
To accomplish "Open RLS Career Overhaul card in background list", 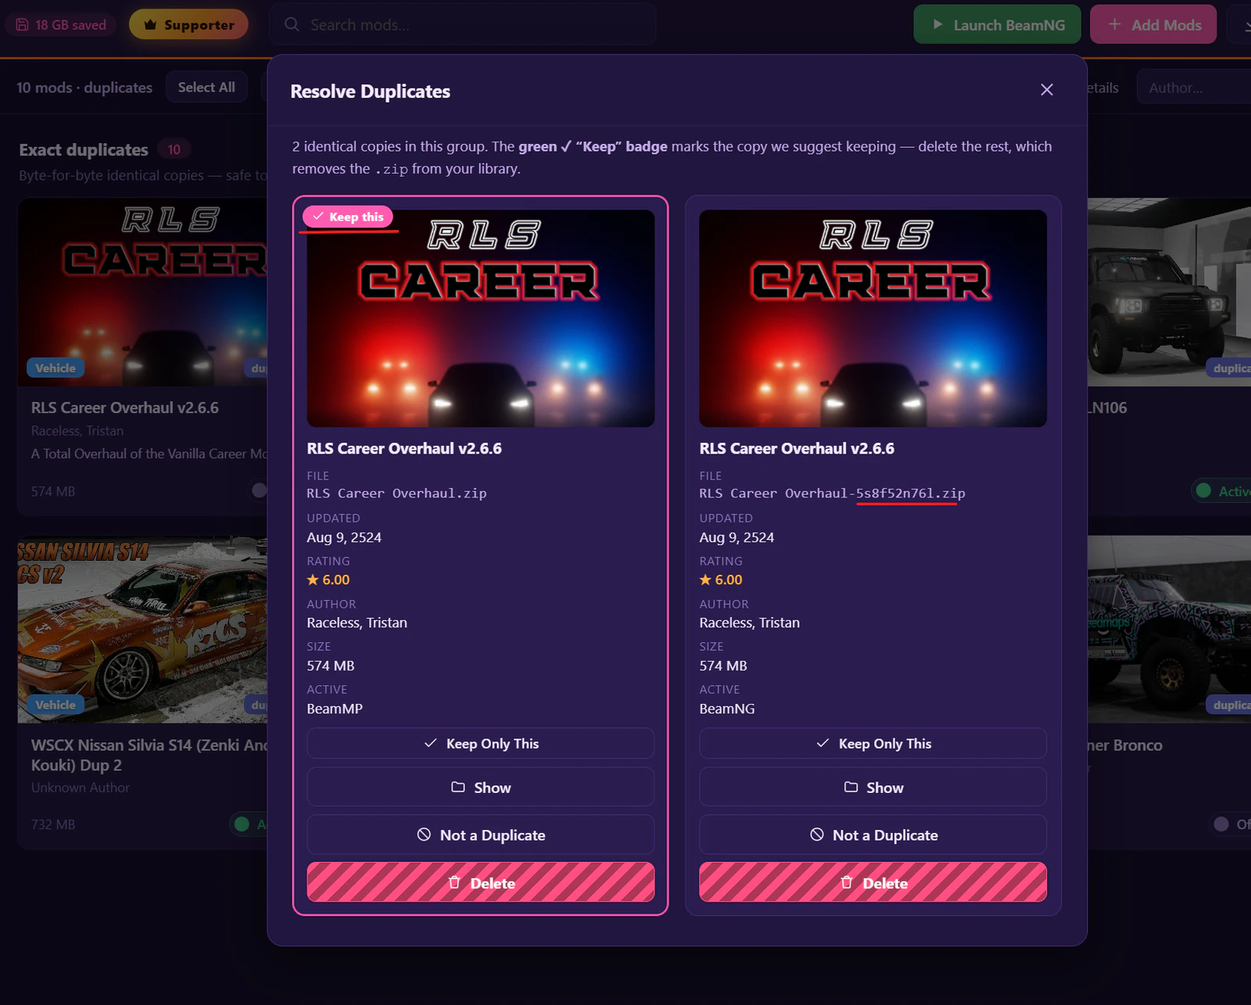I will click(142, 357).
